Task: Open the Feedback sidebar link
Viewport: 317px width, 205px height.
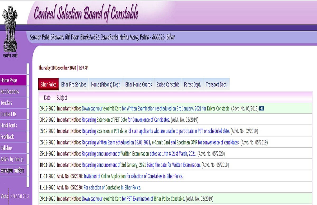Action: point(7,137)
